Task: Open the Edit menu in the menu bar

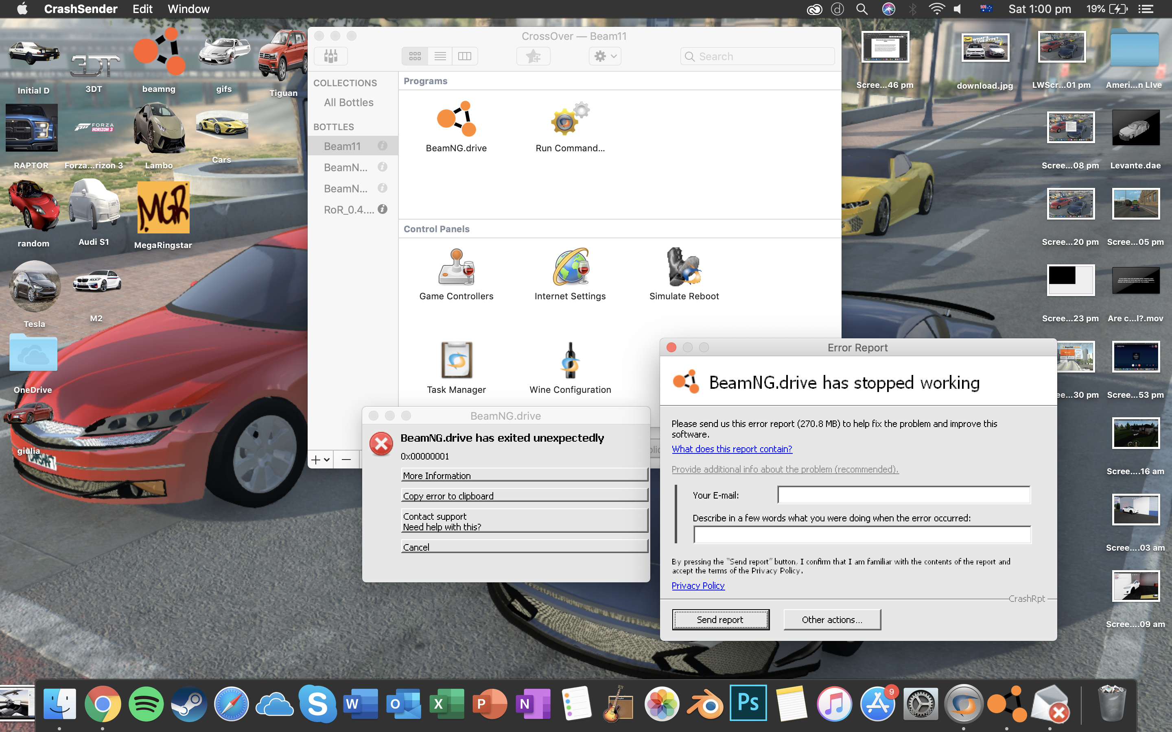Action: (142, 9)
